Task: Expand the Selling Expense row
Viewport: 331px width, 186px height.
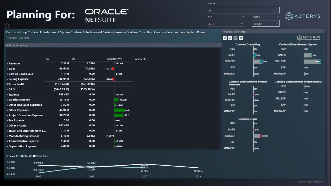Action: pyautogui.click(x=7, y=79)
